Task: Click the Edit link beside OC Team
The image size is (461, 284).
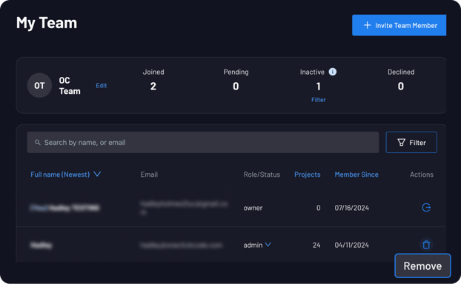Action: tap(102, 86)
